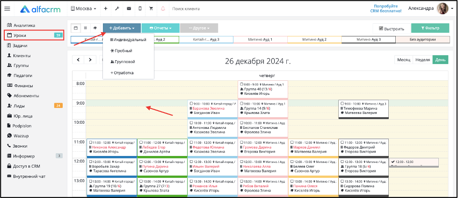Expand the Москва location dropdown

click(84, 9)
